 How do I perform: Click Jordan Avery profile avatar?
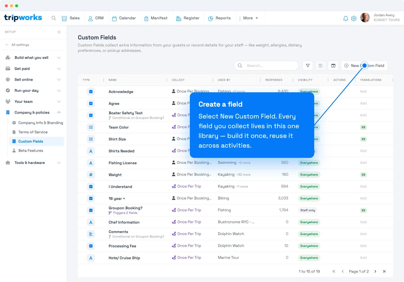(365, 18)
